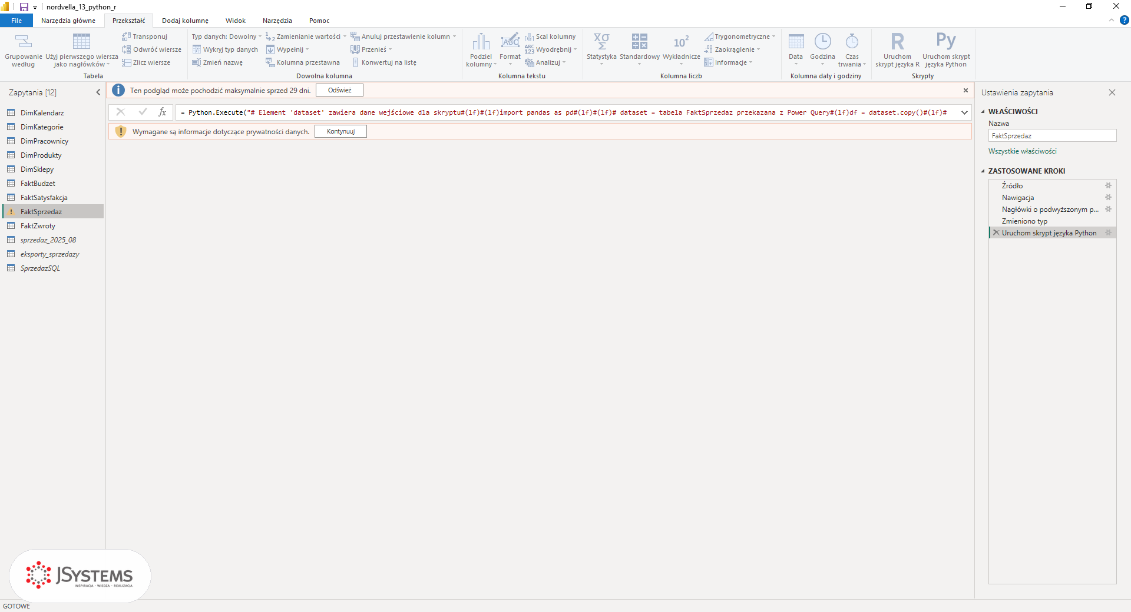
Task: Open the Wykładnicze scientific tool
Action: click(x=681, y=49)
